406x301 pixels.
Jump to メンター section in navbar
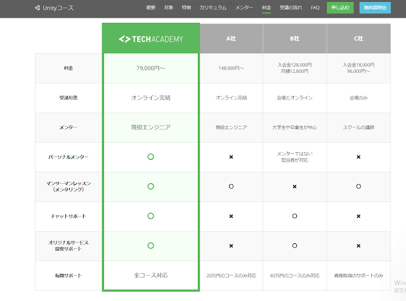click(x=244, y=8)
